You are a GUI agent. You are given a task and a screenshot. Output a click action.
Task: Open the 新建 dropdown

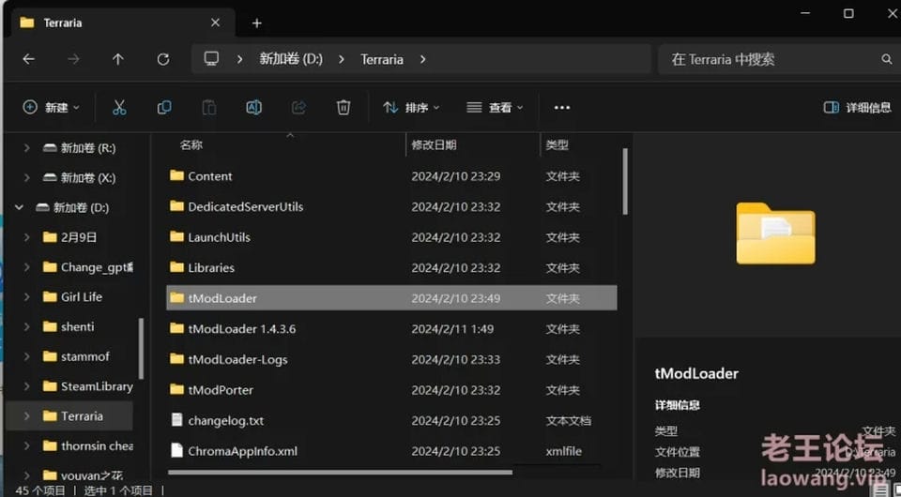51,107
